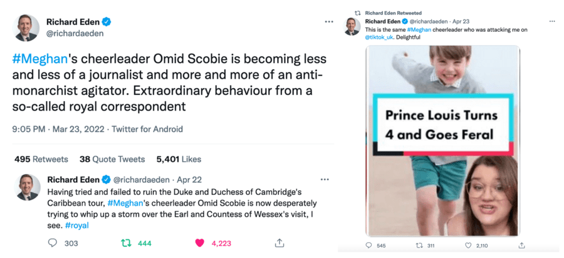The height and width of the screenshot is (258, 564).
Task: Open the #royal hashtag link
Action: pyautogui.click(x=76, y=225)
